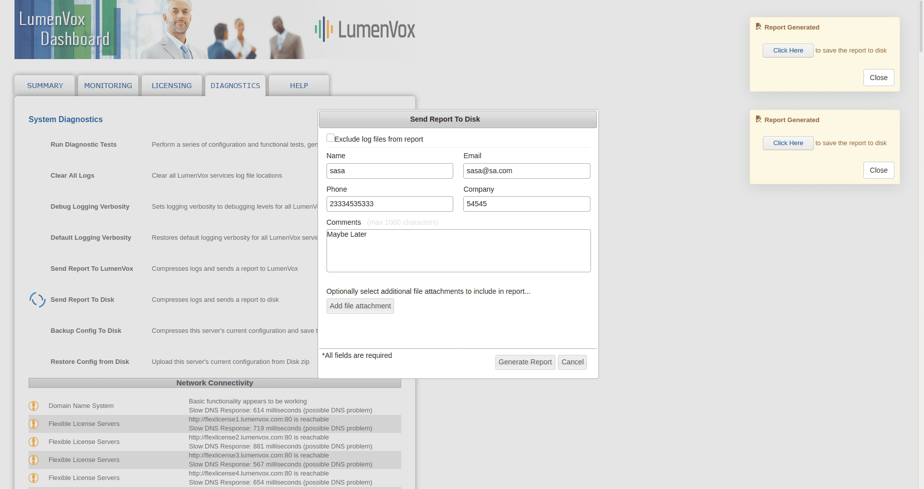Enable Exclude log files from report checkbox

[x=331, y=138]
